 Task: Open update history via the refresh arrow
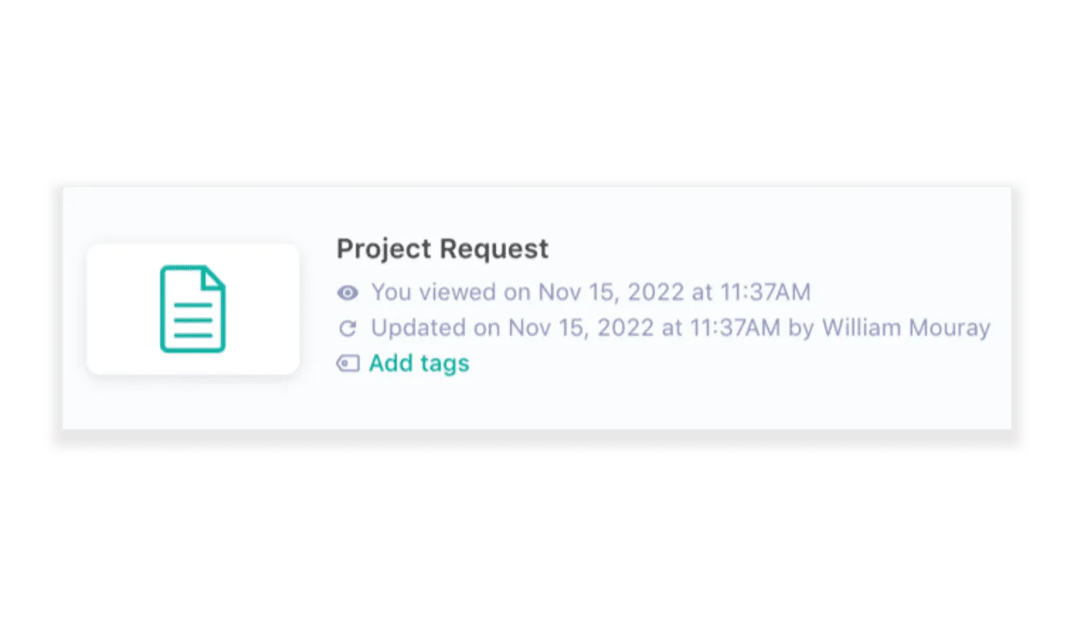(346, 328)
